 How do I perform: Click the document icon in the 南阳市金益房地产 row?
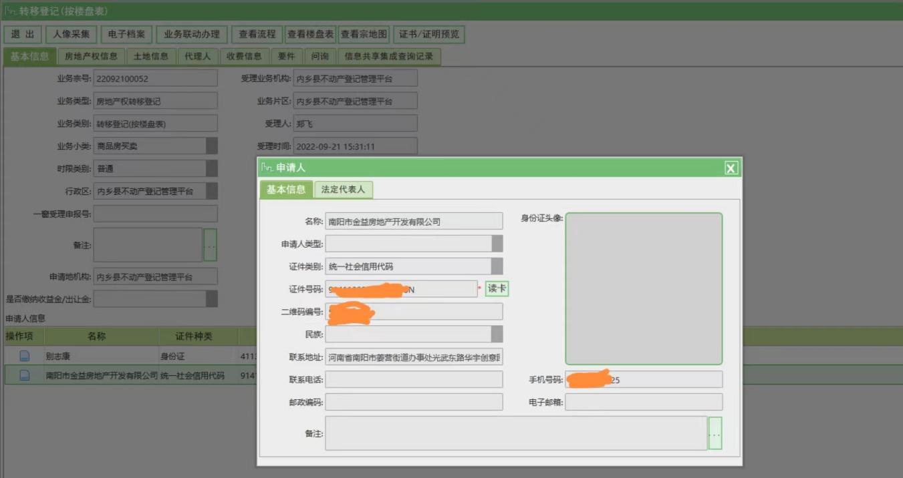25,376
